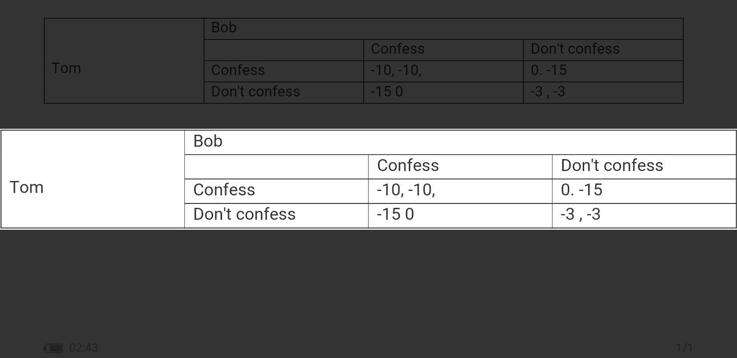The height and width of the screenshot is (358, 737).
Task: Select the Tom cell in zoomed table
Action: click(93, 179)
